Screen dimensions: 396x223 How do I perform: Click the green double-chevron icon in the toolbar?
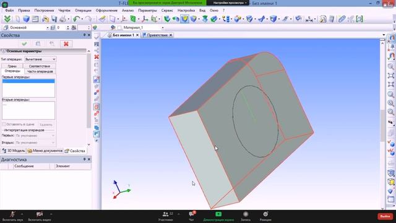(x=7, y=19)
